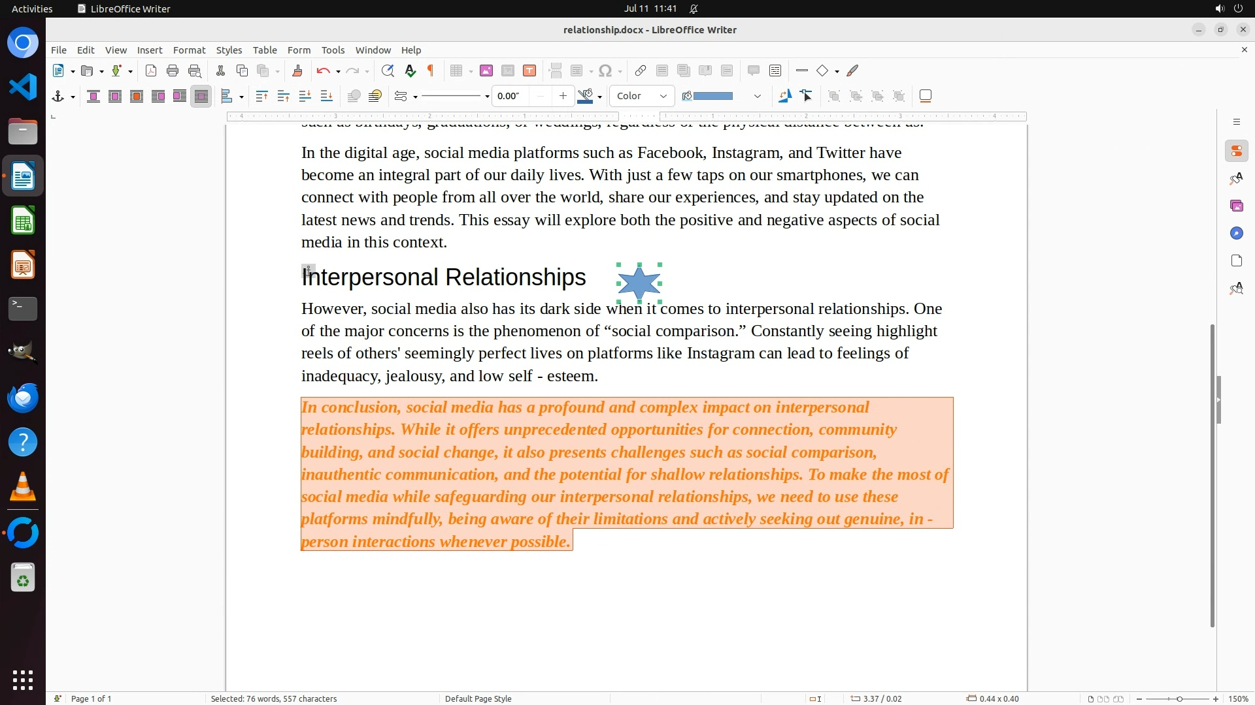Click the blue fill color swatch
Viewport: 1255px width, 705px height.
coord(712,96)
